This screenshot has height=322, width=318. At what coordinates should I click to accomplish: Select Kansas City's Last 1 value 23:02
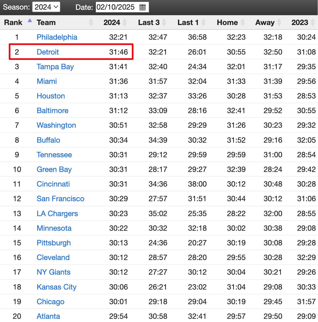click(x=197, y=287)
